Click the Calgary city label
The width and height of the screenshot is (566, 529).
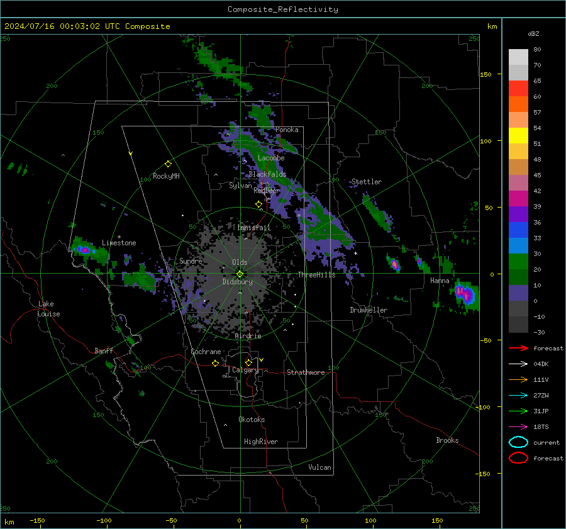point(245,370)
